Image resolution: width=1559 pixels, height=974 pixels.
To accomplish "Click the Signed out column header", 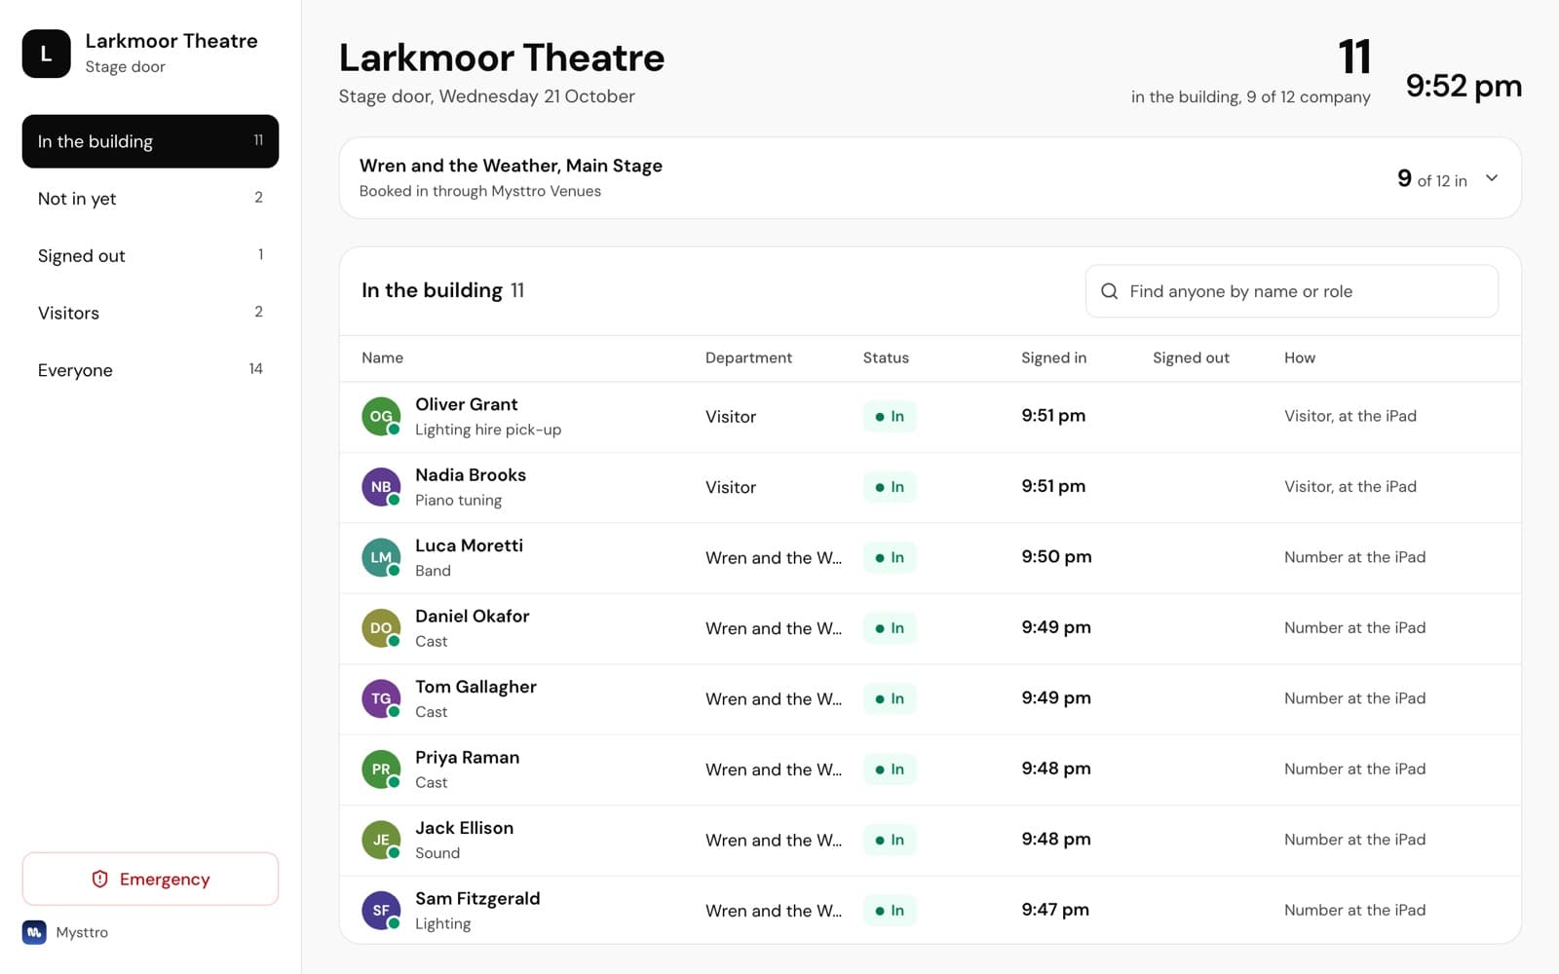I will coord(1191,357).
